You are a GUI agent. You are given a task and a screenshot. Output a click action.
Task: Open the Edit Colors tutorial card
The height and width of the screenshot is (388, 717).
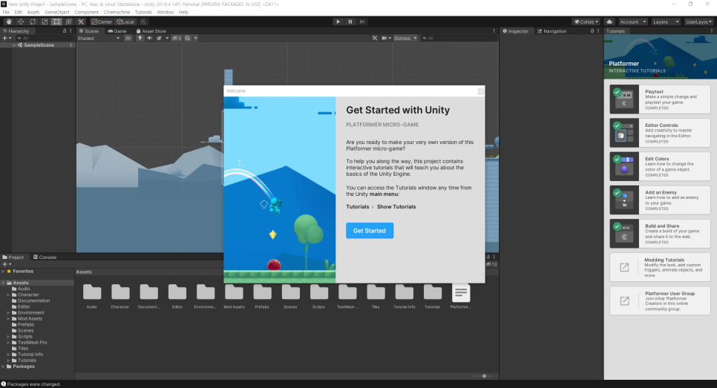(x=660, y=167)
